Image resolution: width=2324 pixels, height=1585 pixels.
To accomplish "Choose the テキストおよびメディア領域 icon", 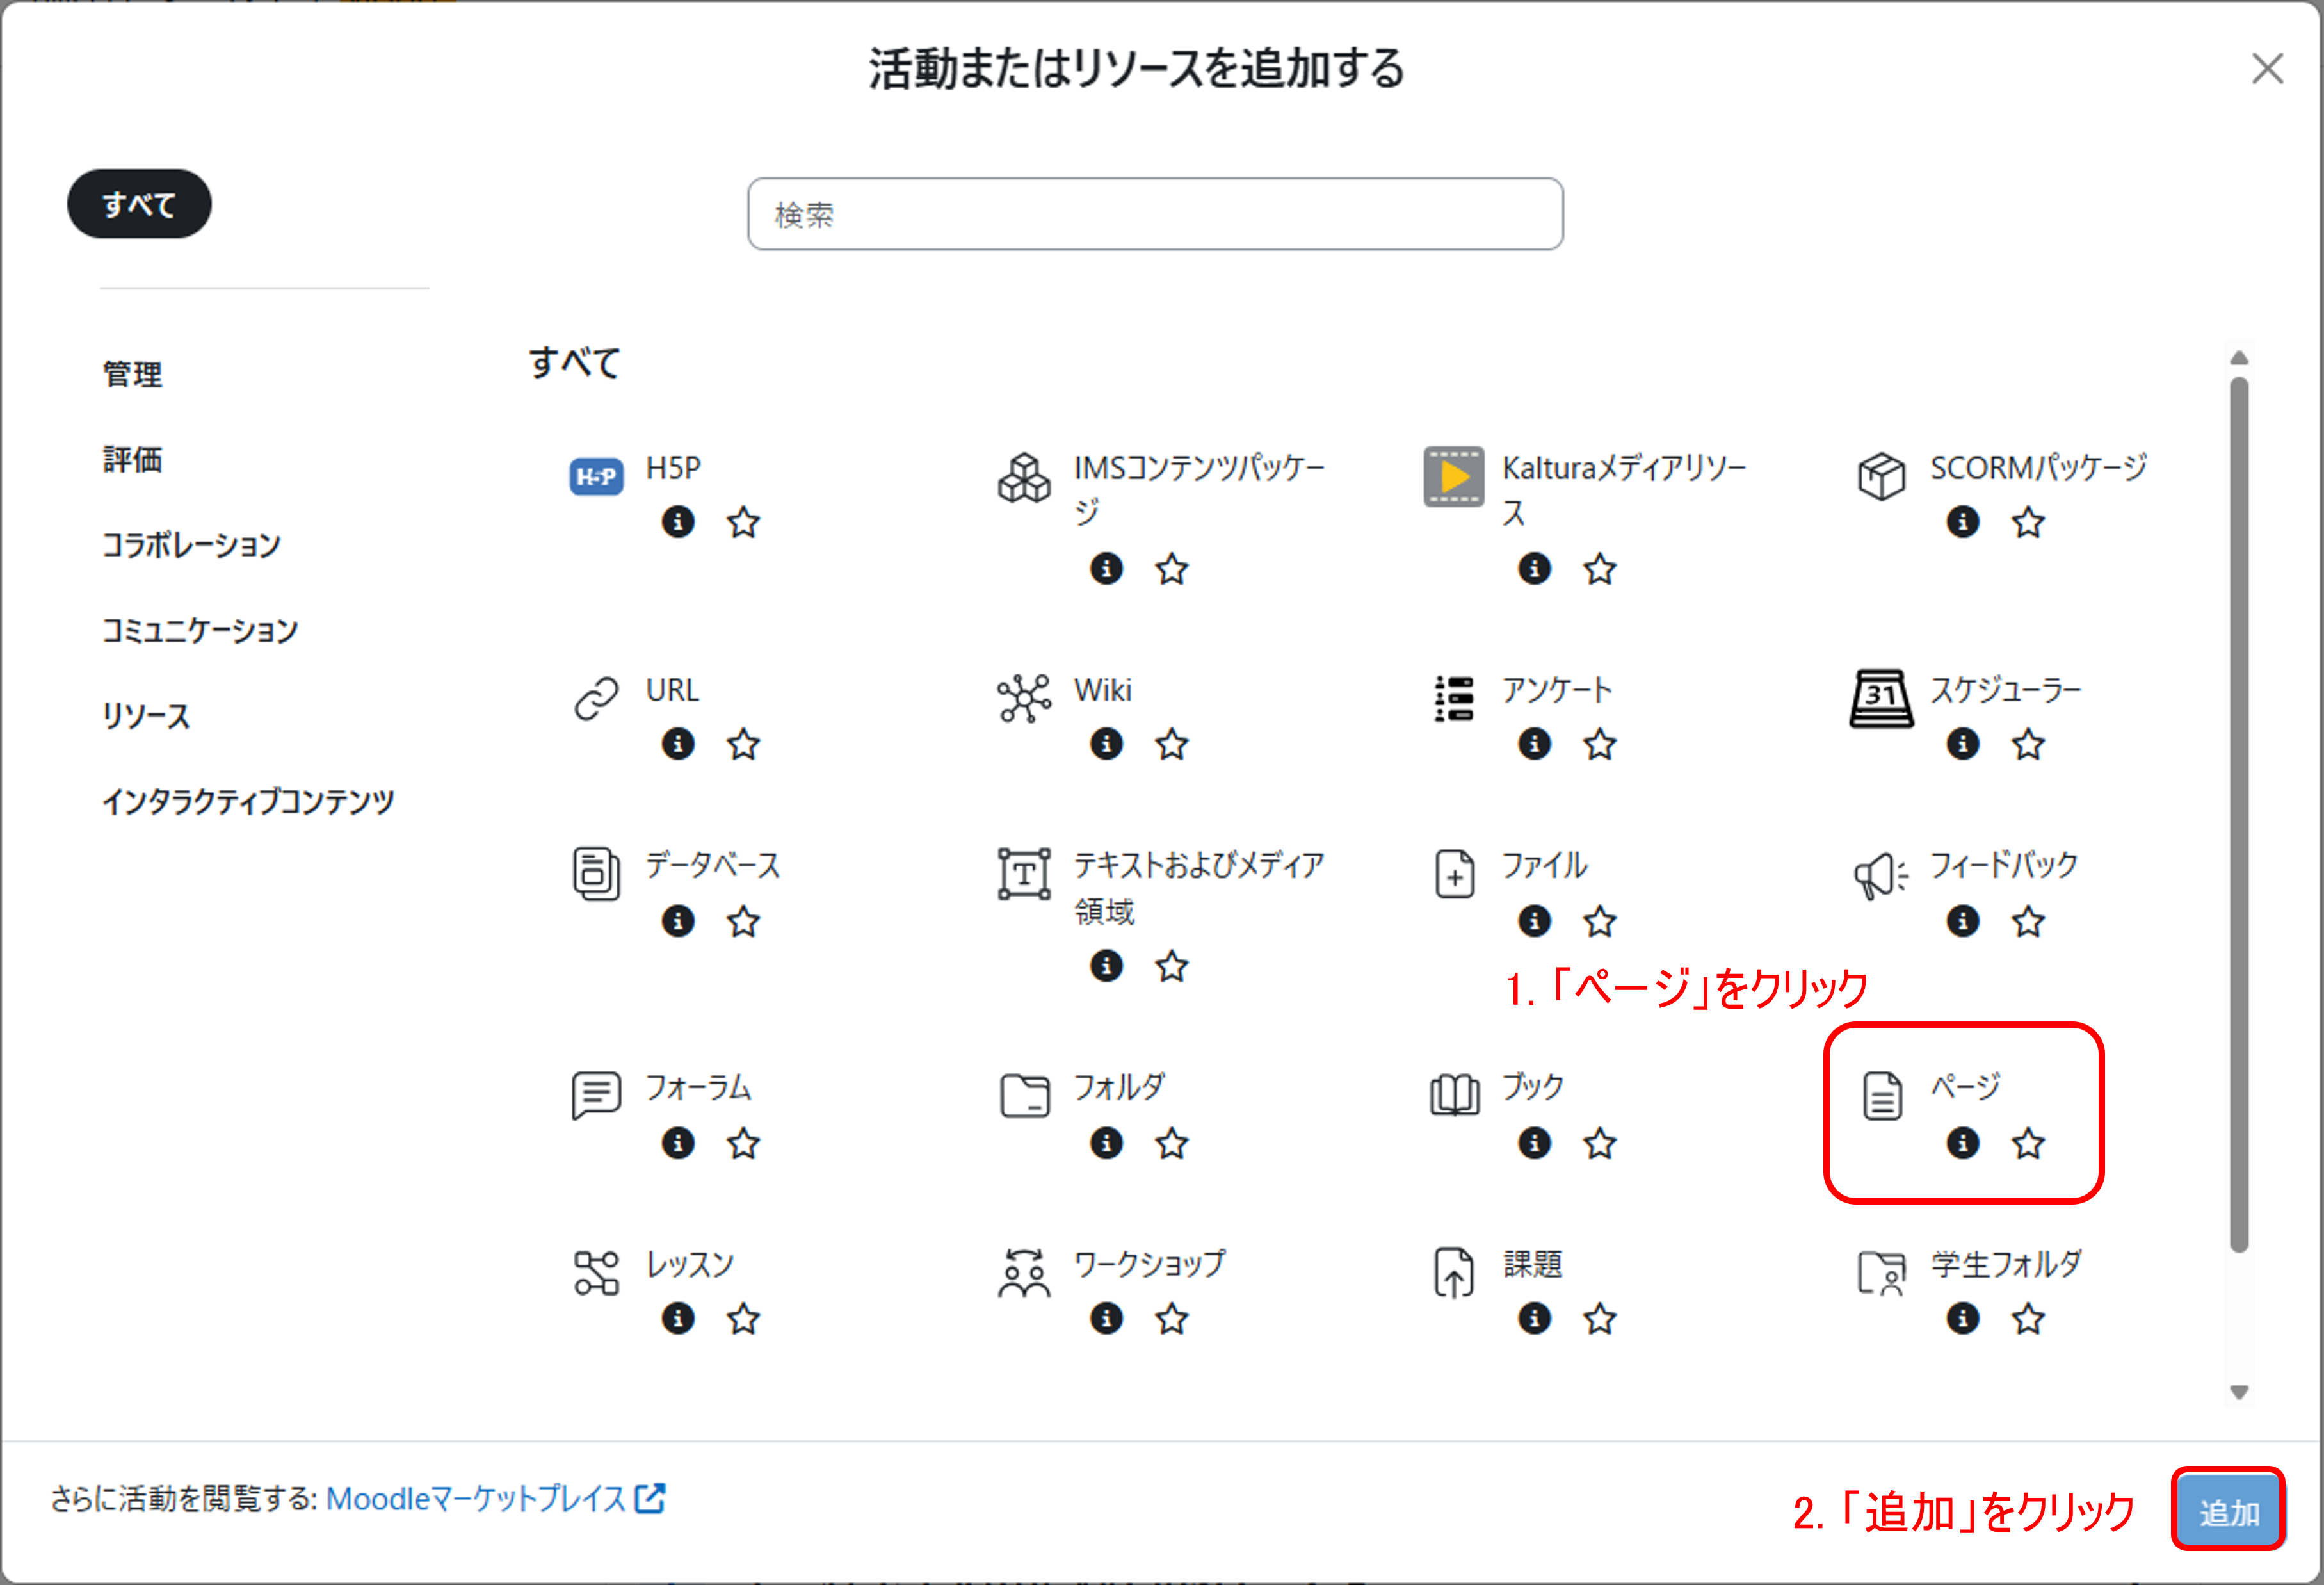I will click(x=1024, y=874).
